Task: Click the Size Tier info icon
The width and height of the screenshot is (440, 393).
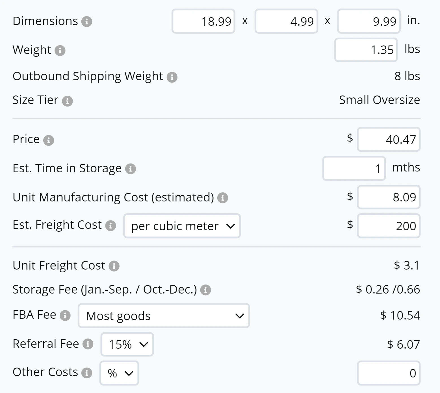Action: [x=67, y=101]
